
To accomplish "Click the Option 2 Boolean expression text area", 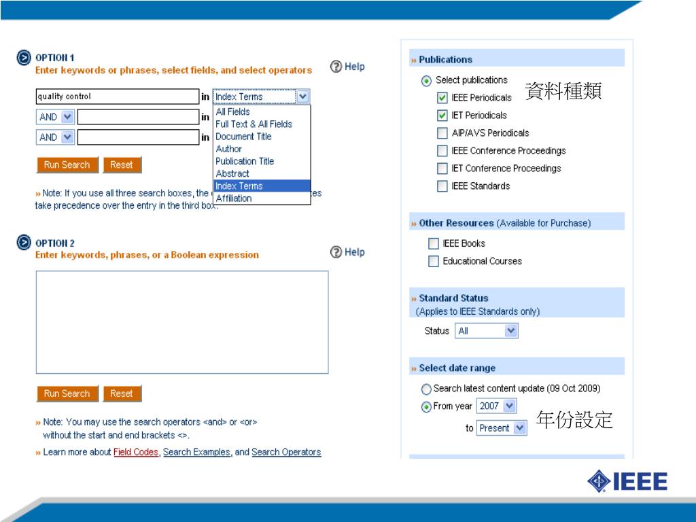I will [x=182, y=322].
